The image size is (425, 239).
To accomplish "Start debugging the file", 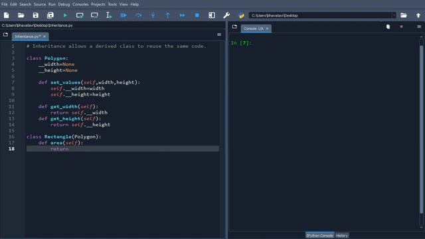I will point(124,15).
